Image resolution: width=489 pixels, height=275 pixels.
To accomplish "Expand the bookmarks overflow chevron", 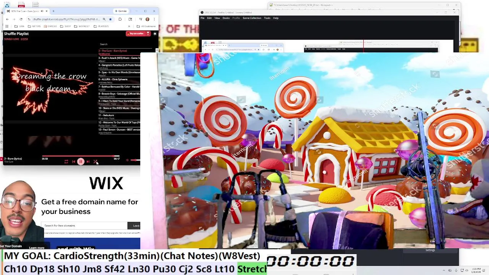I will click(x=129, y=26).
